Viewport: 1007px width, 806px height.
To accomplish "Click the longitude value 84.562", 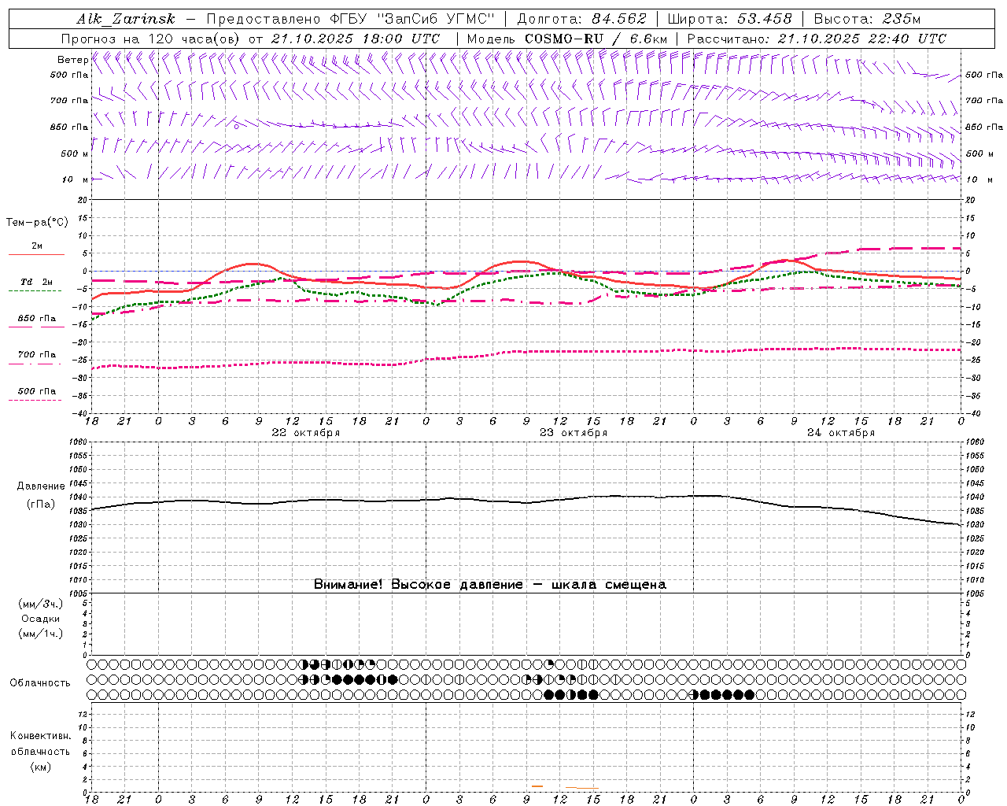I will coord(618,19).
